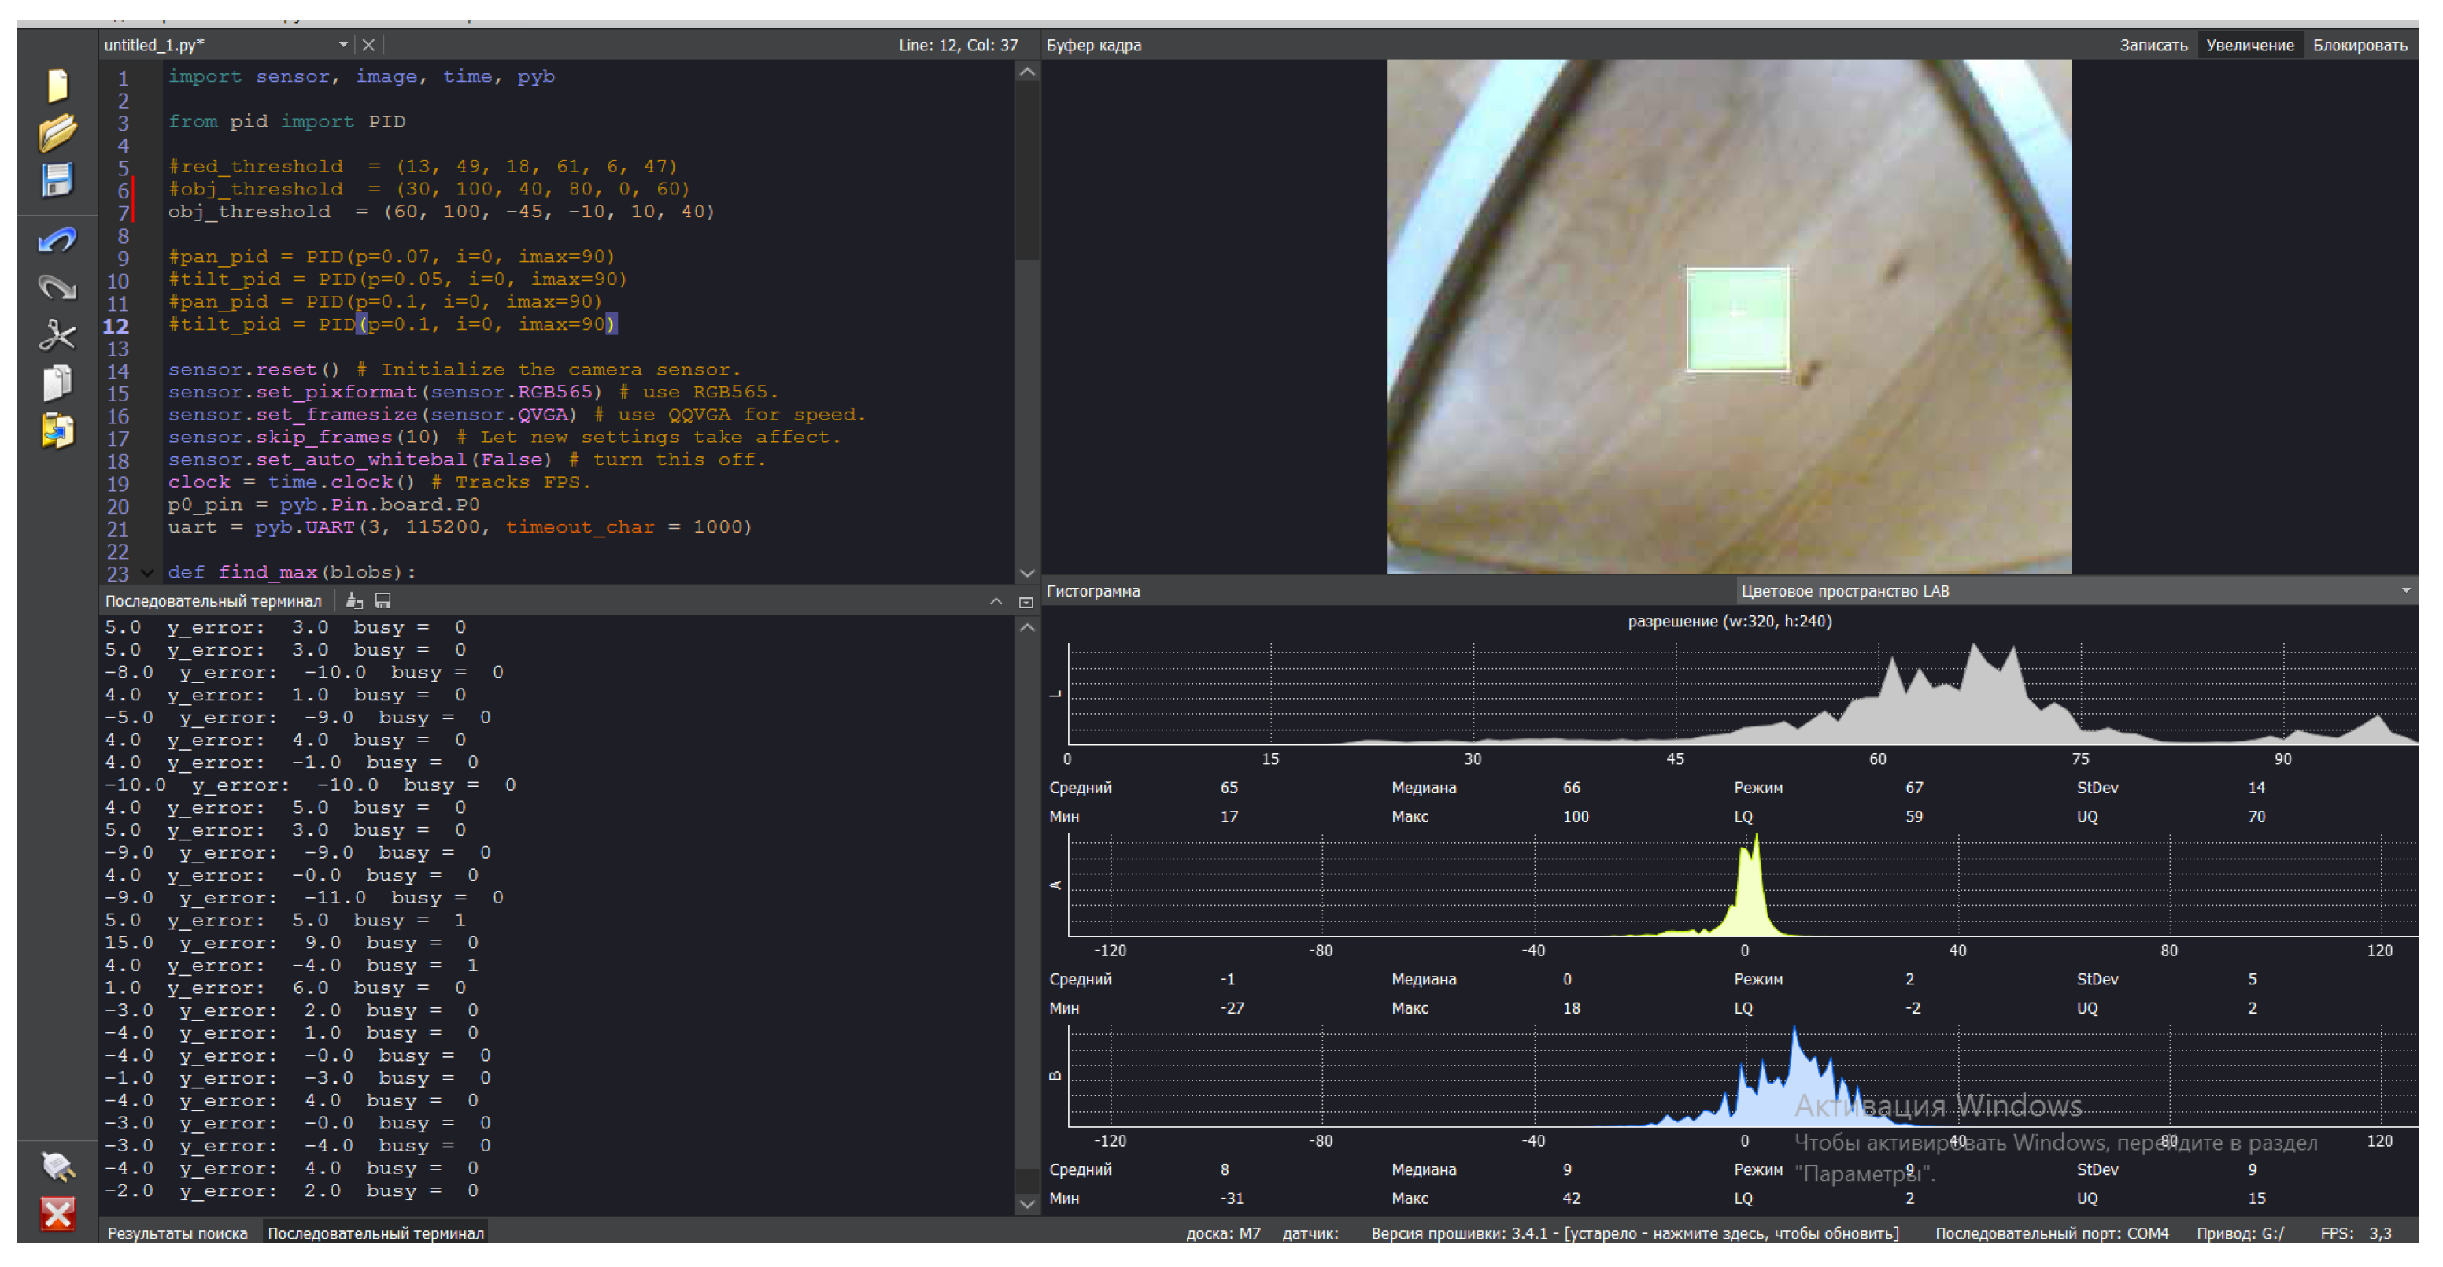This screenshot has height=1267, width=2443.
Task: Toggle the Блокировать frame buffer option
Action: 2359,45
